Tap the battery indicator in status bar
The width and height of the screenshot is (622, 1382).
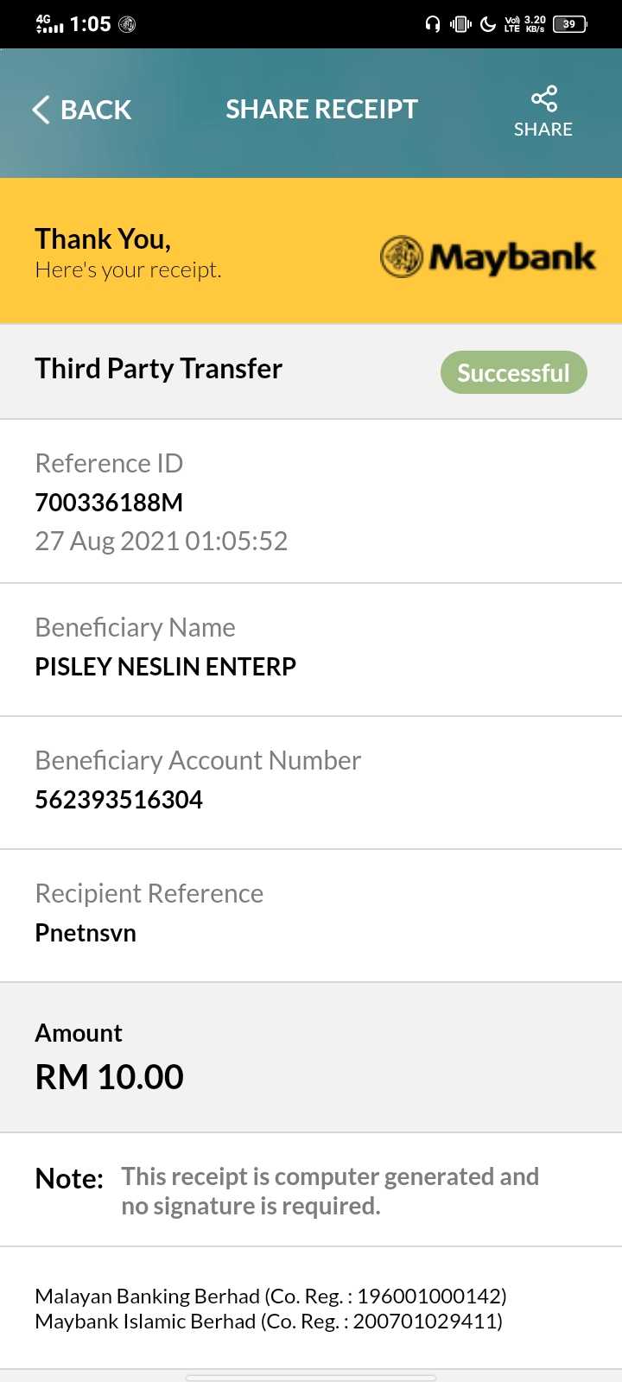(x=570, y=24)
